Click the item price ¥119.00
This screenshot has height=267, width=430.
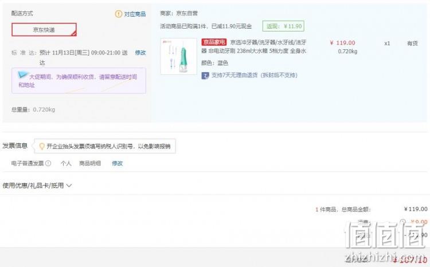coord(342,43)
